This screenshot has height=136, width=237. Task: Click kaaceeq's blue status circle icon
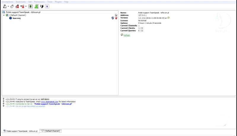click(x=10, y=18)
